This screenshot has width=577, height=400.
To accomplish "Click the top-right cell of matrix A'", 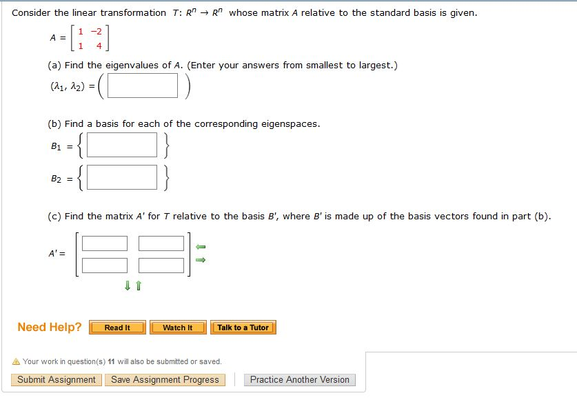I will click(162, 243).
